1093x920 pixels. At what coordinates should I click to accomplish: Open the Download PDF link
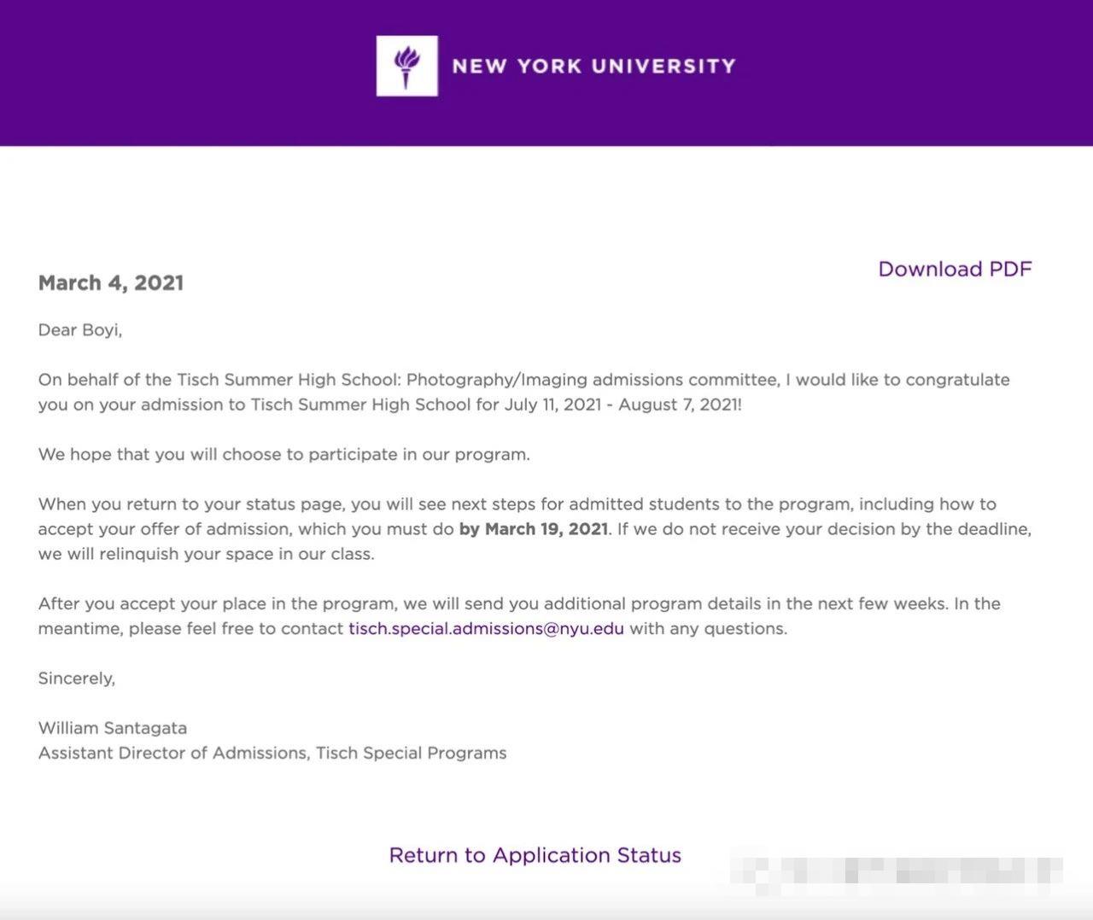tap(955, 269)
